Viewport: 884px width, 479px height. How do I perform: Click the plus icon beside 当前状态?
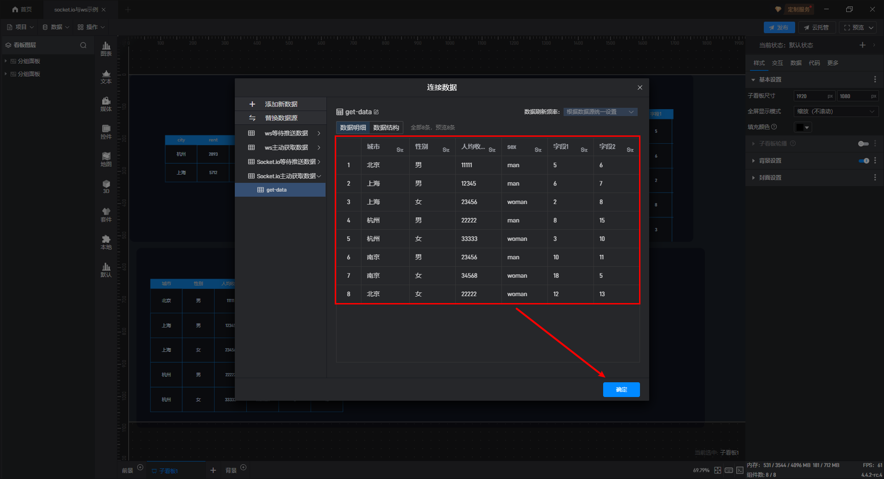862,45
